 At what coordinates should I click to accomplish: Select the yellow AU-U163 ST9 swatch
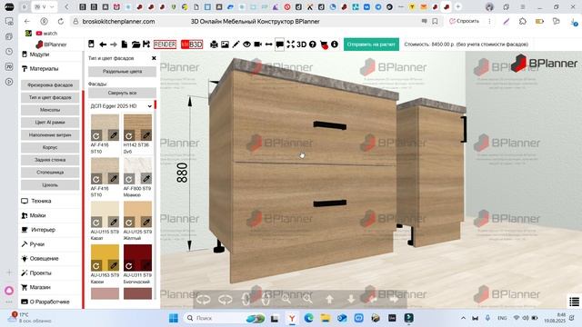pos(105,257)
